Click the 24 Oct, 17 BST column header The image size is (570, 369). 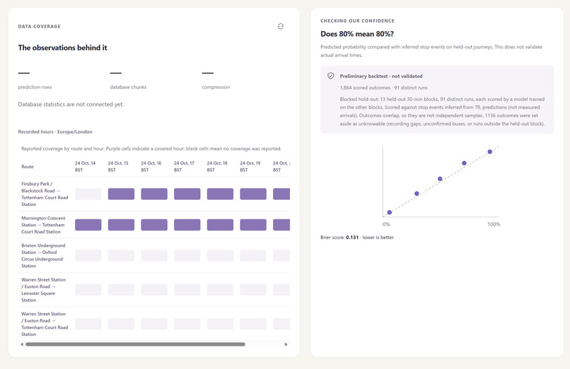tap(184, 167)
